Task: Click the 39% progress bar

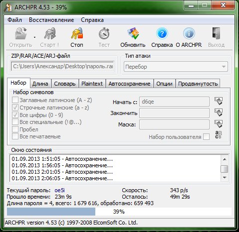Action: click(119, 212)
